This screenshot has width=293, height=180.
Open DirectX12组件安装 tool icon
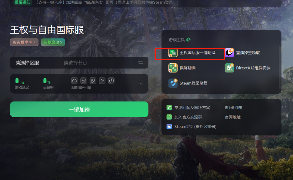229,68
